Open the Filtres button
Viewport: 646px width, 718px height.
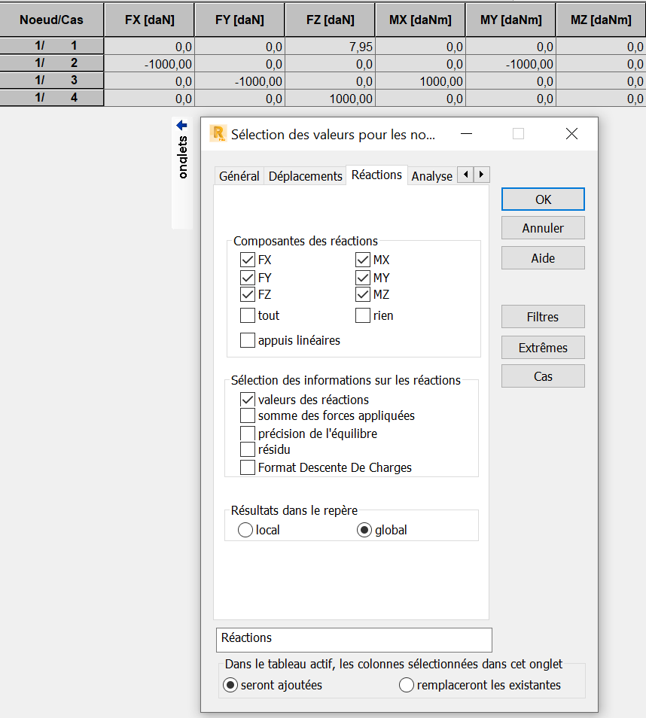[543, 316]
